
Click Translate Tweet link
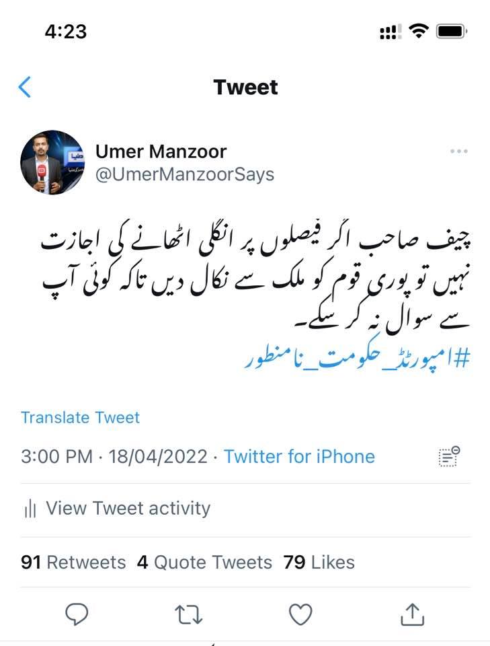tap(80, 417)
